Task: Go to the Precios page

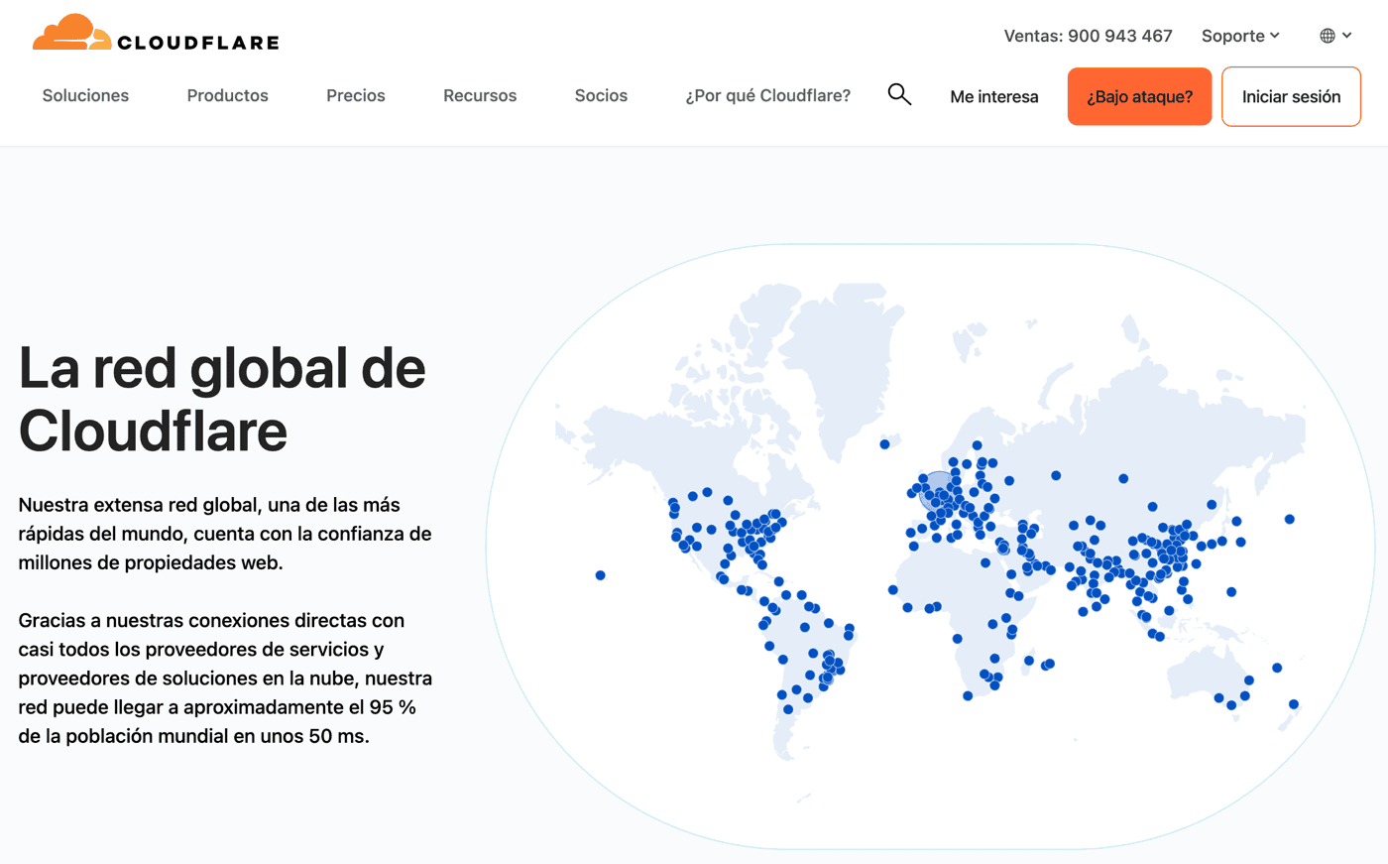Action: pos(356,95)
